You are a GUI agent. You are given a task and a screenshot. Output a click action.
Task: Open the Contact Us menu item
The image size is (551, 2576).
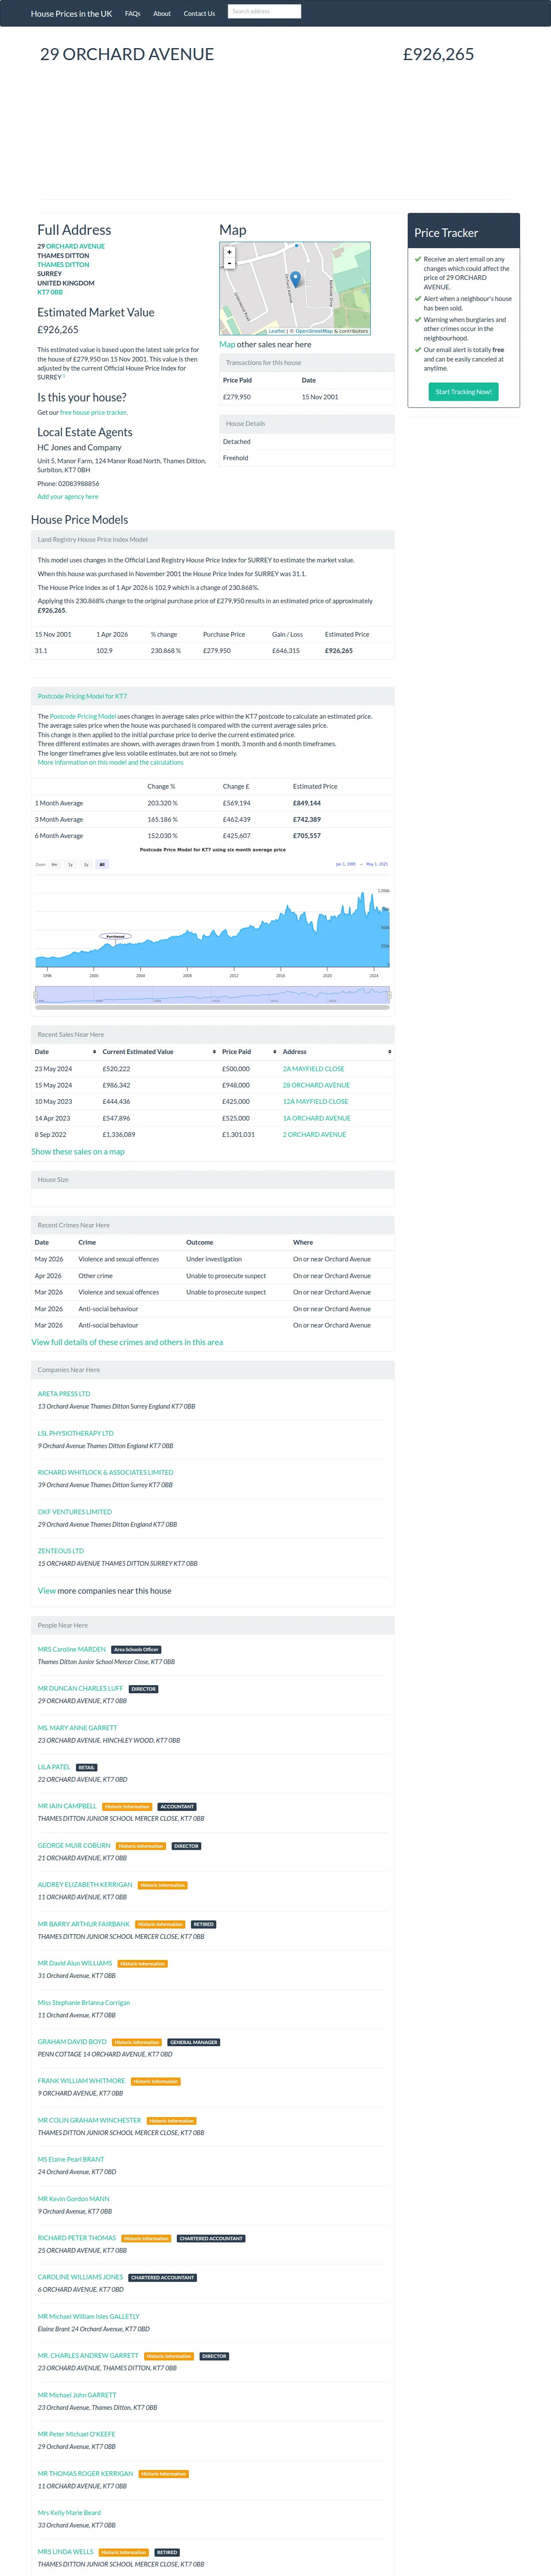coord(199,14)
